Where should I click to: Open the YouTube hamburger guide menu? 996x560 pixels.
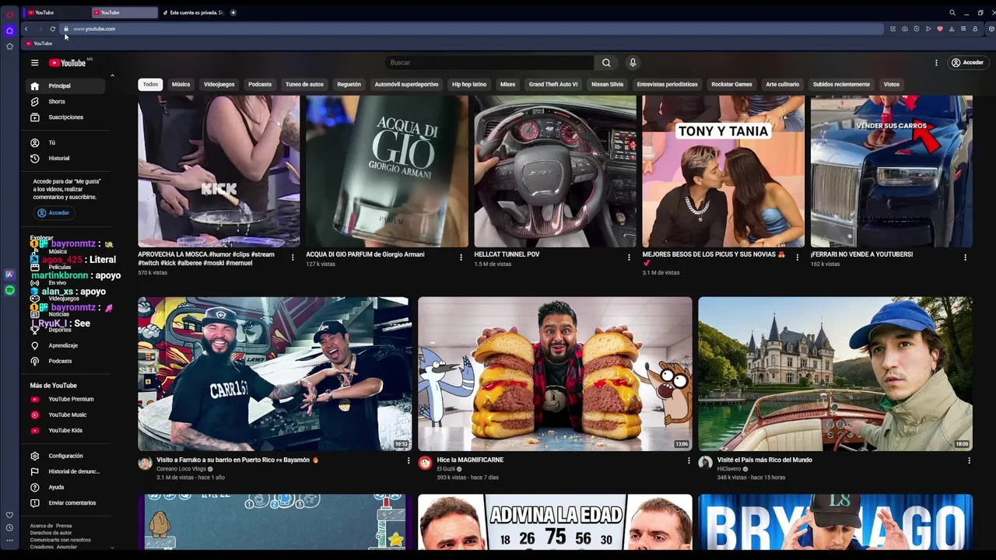(34, 63)
